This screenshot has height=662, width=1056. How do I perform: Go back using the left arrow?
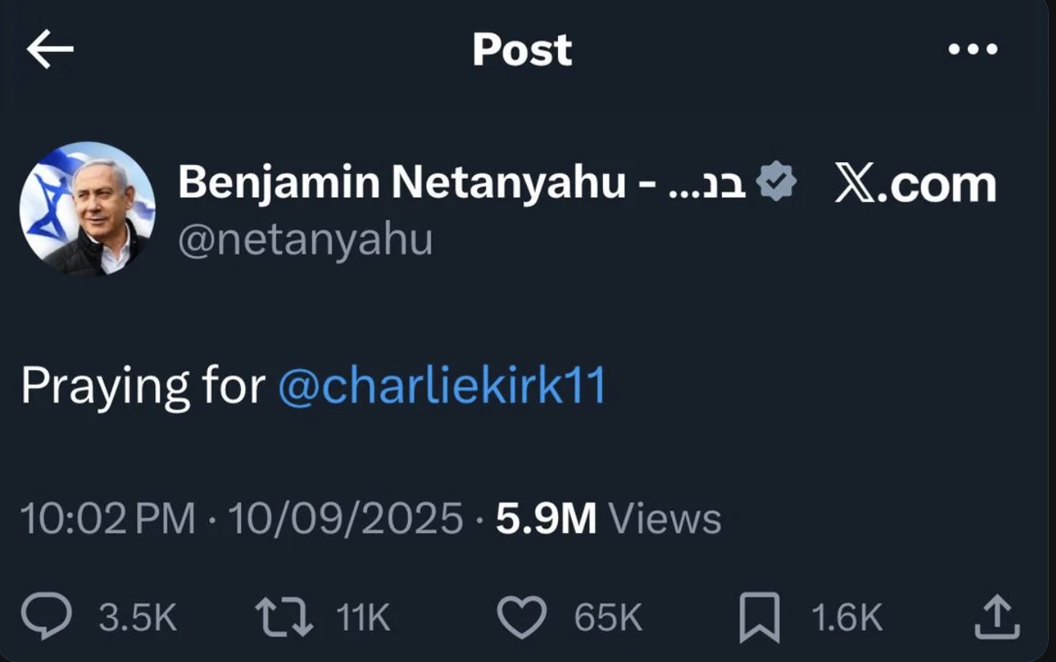coord(50,50)
